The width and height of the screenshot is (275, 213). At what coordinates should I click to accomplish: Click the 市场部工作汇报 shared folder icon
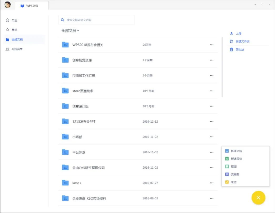pos(65,75)
